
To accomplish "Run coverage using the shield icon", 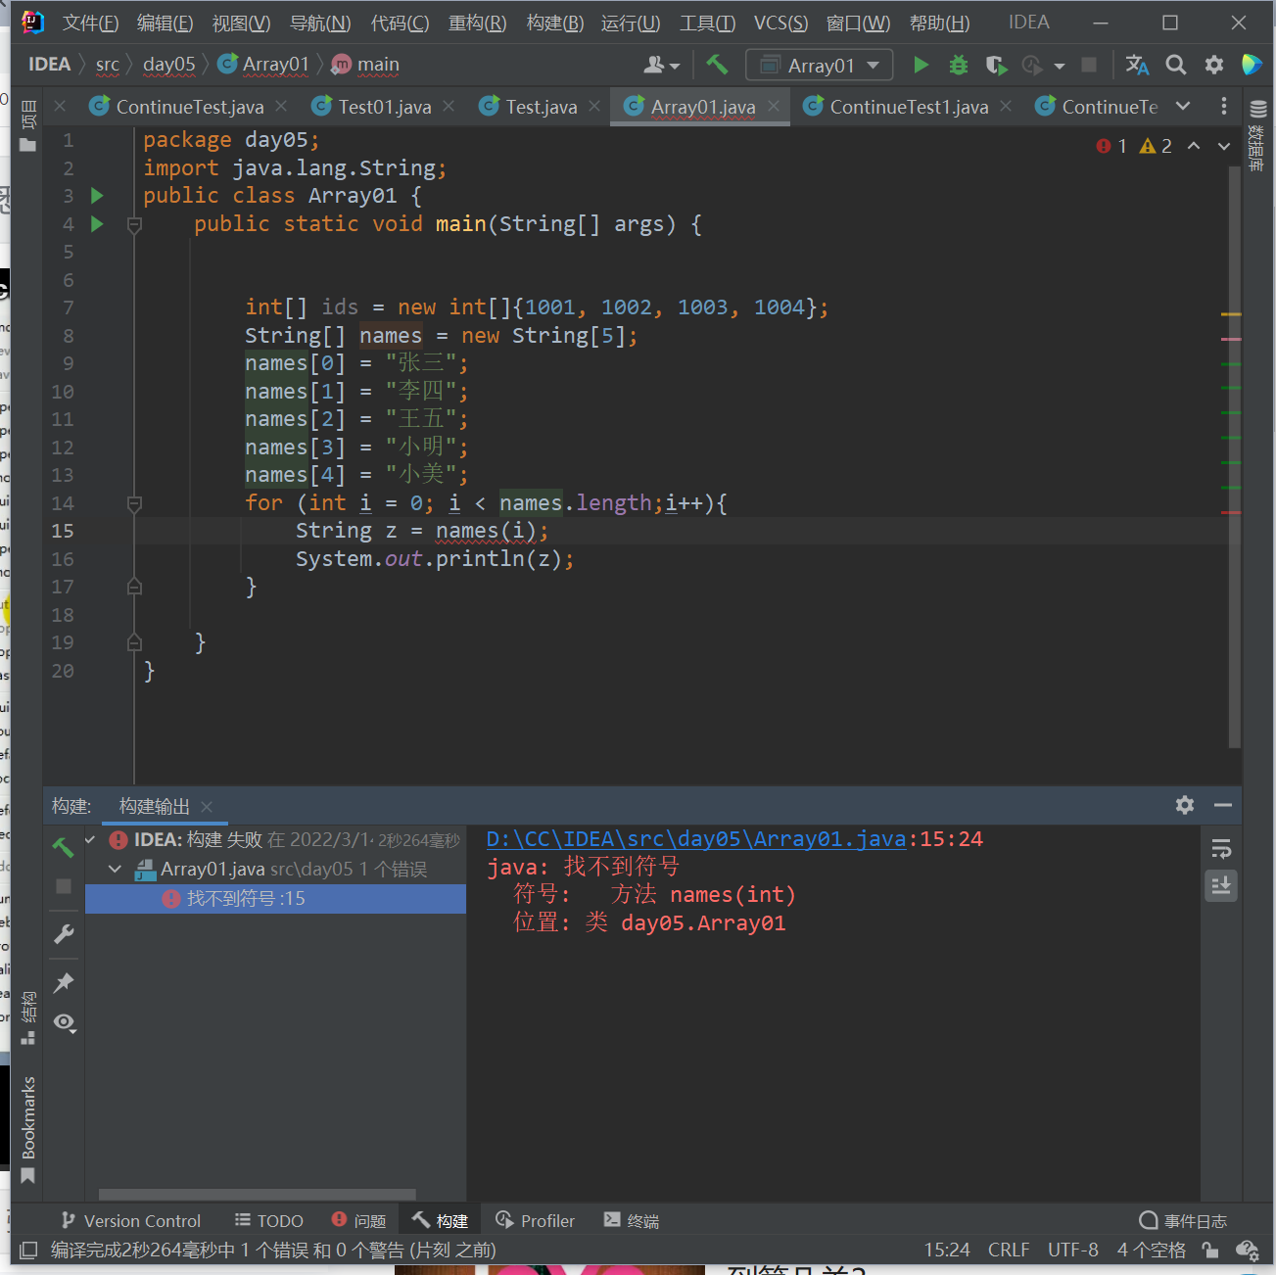I will pos(996,65).
